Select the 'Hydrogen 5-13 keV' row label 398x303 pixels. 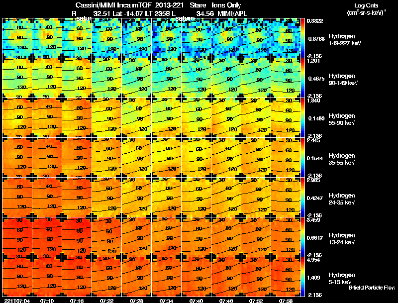[x=342, y=279]
